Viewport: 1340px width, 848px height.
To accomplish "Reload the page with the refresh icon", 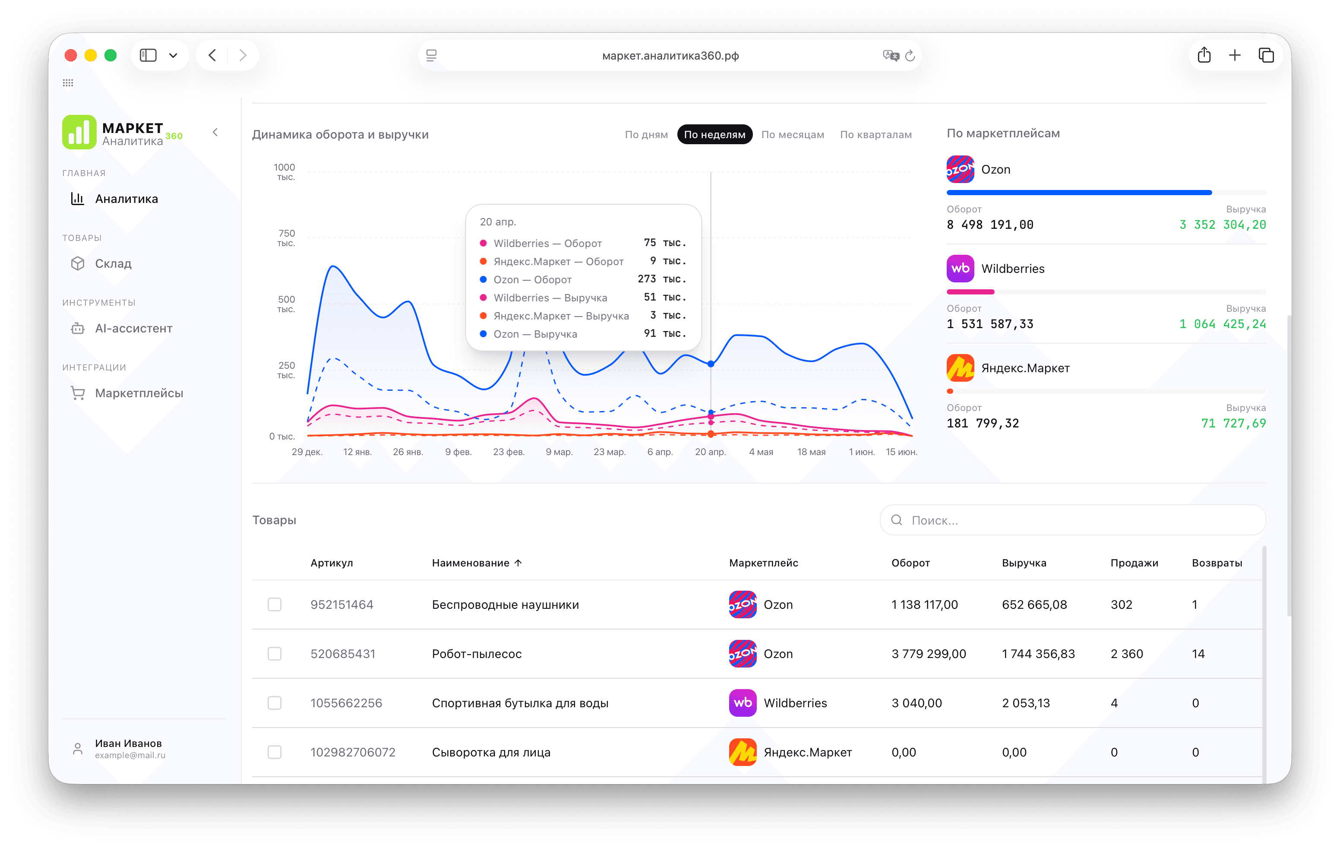I will pos(910,55).
